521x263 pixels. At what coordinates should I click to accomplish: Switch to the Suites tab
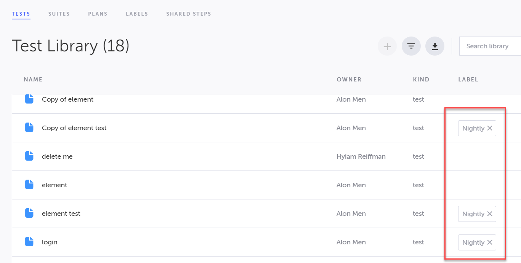tap(59, 14)
